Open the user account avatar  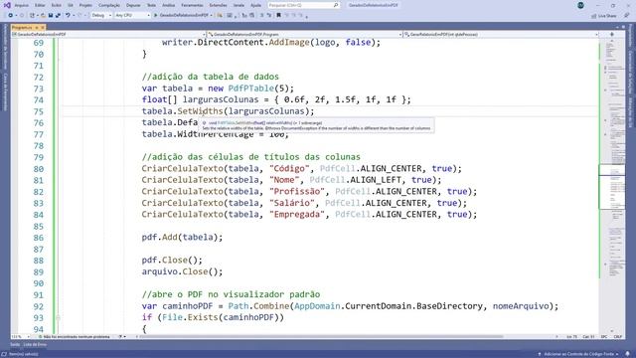pyautogui.click(x=580, y=5)
